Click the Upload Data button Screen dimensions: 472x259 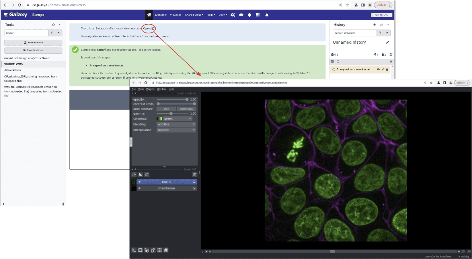[x=33, y=43]
